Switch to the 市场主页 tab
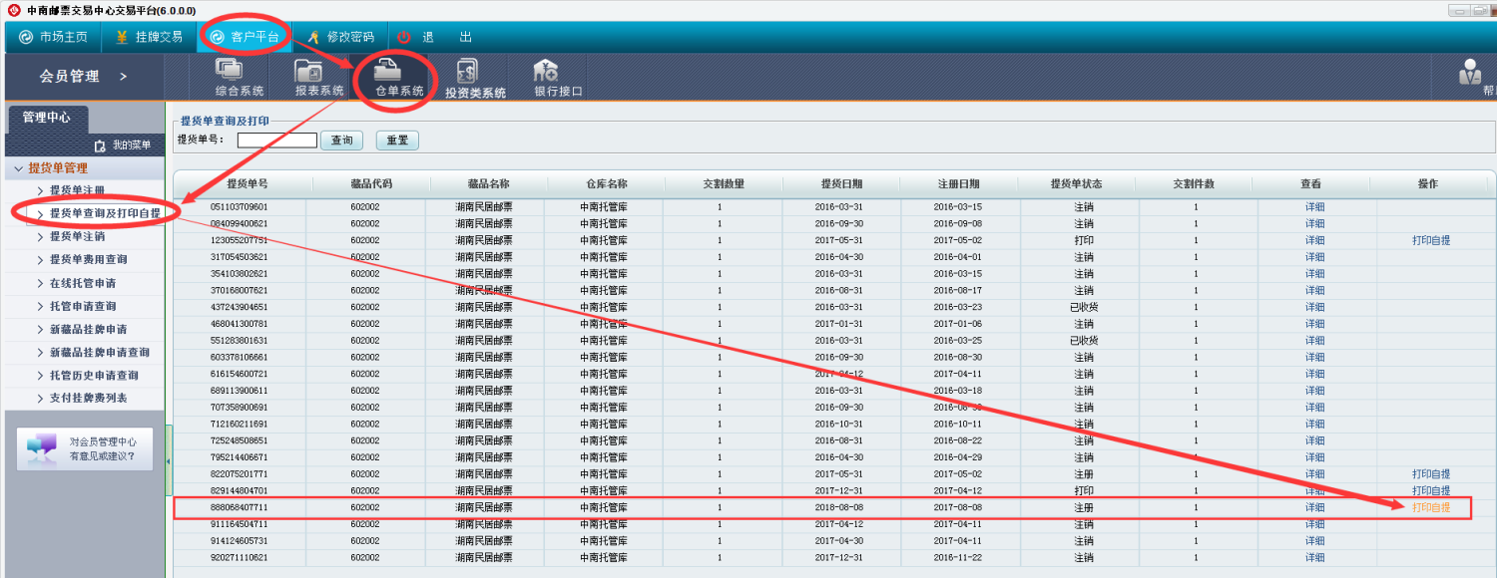This screenshot has height=578, width=1497. click(x=53, y=37)
